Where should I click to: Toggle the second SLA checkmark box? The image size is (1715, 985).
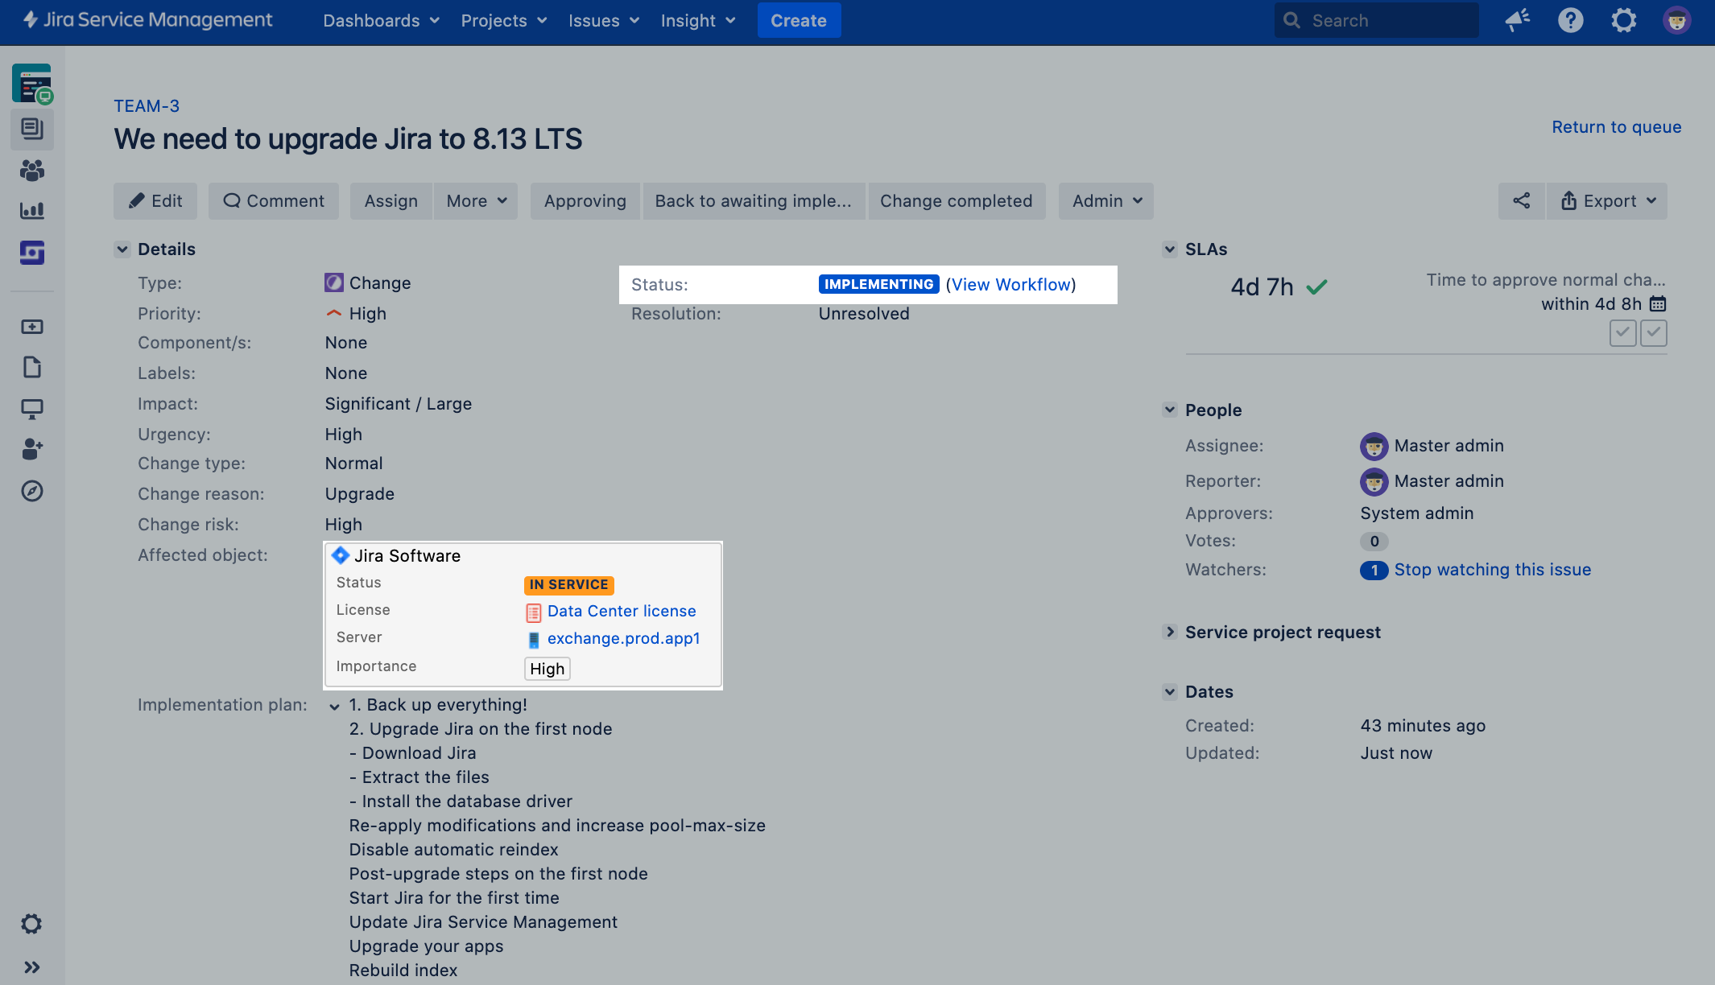click(1653, 332)
